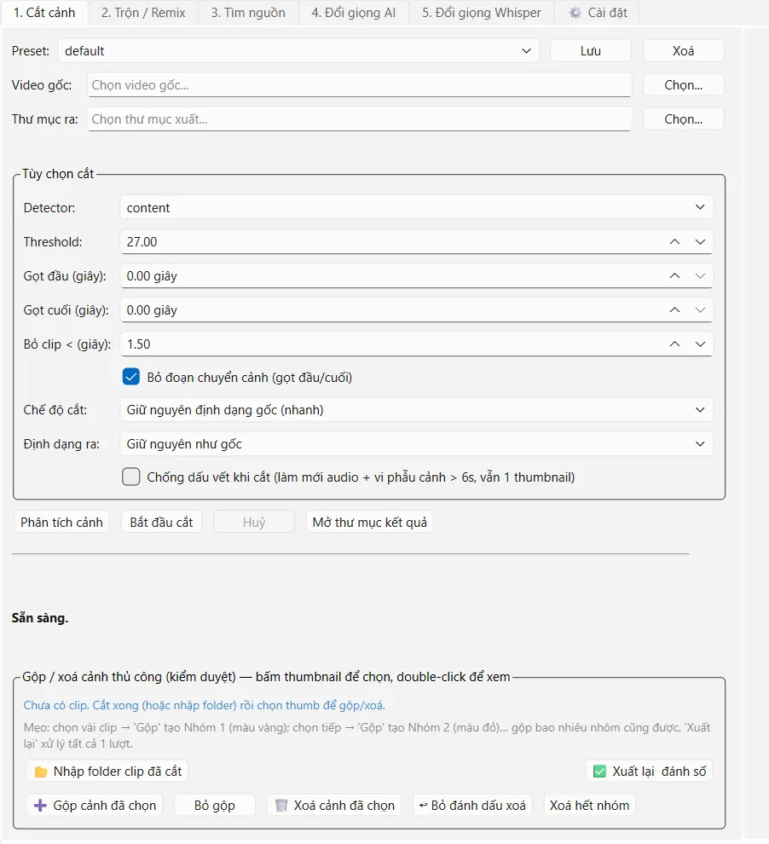This screenshot has width=769, height=844.
Task: Click Lưu to save the preset
Action: tap(590, 51)
